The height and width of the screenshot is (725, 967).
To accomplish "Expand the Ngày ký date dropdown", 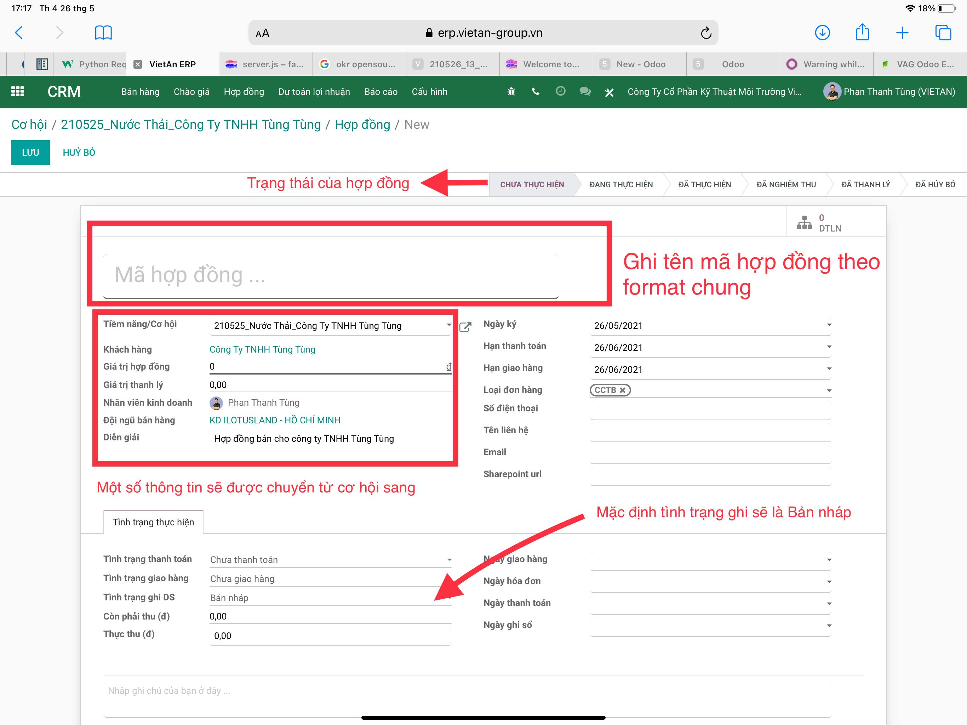I will coord(829,325).
